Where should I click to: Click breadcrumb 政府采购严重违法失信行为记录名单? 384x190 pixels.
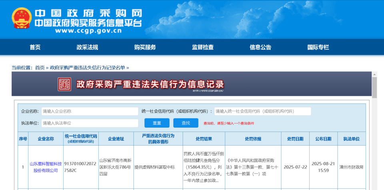(x=88, y=68)
